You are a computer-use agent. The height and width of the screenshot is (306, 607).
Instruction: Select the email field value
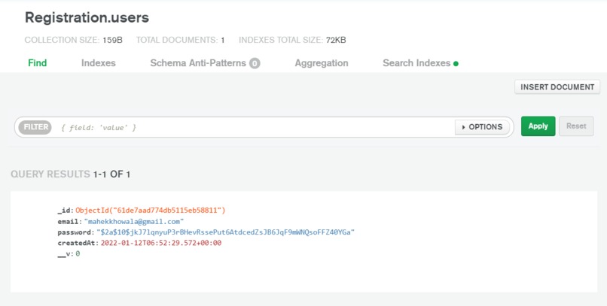pyautogui.click(x=133, y=222)
